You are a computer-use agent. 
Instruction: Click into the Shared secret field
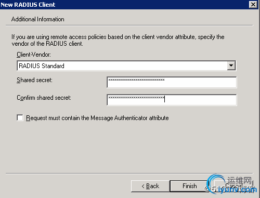tap(172, 82)
